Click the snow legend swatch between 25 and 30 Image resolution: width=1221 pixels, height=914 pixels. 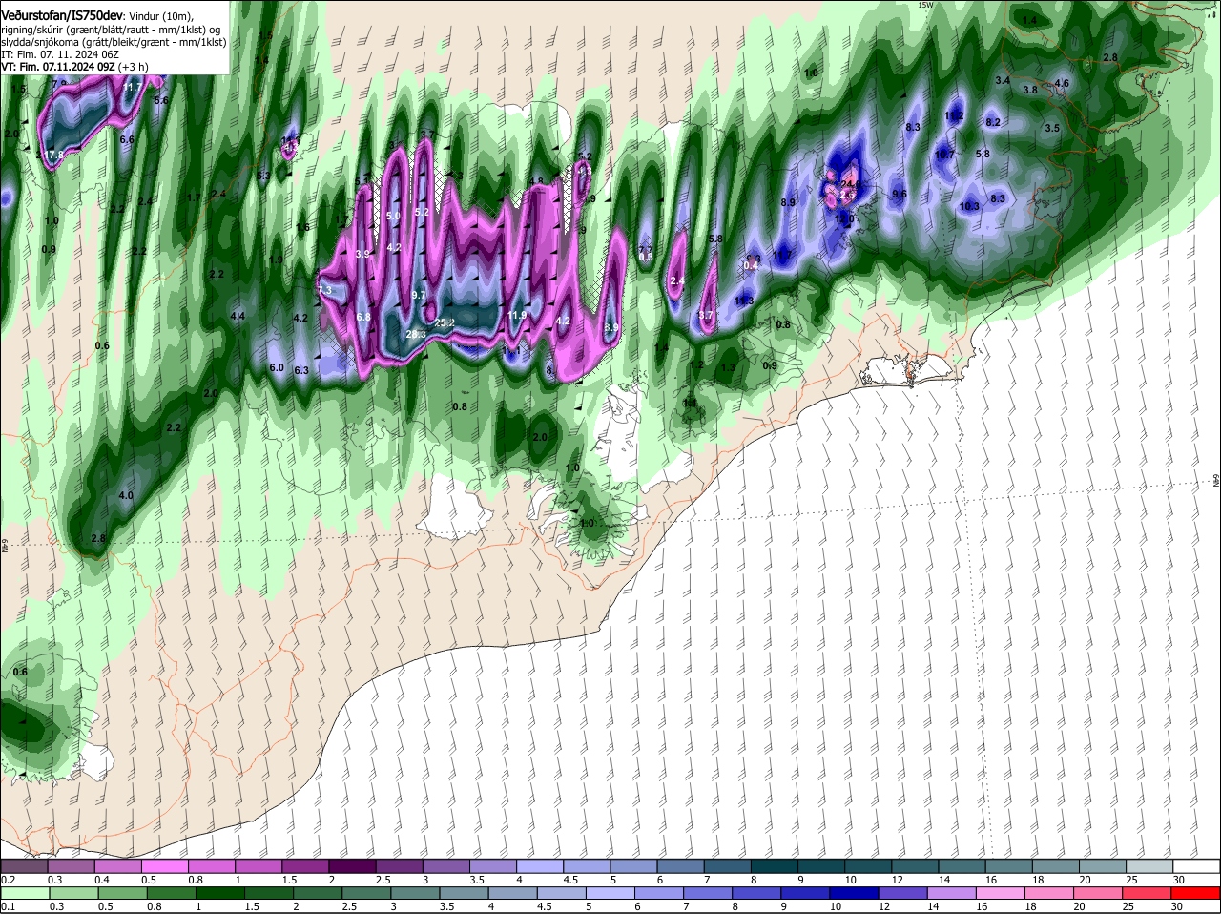(1149, 866)
